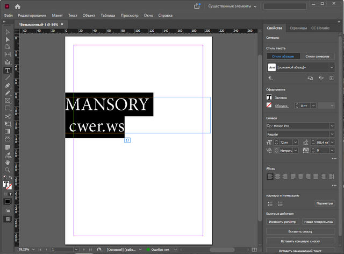The image size is (344, 254).
Task: Select the Selection arrow tool
Action: pos(8,32)
